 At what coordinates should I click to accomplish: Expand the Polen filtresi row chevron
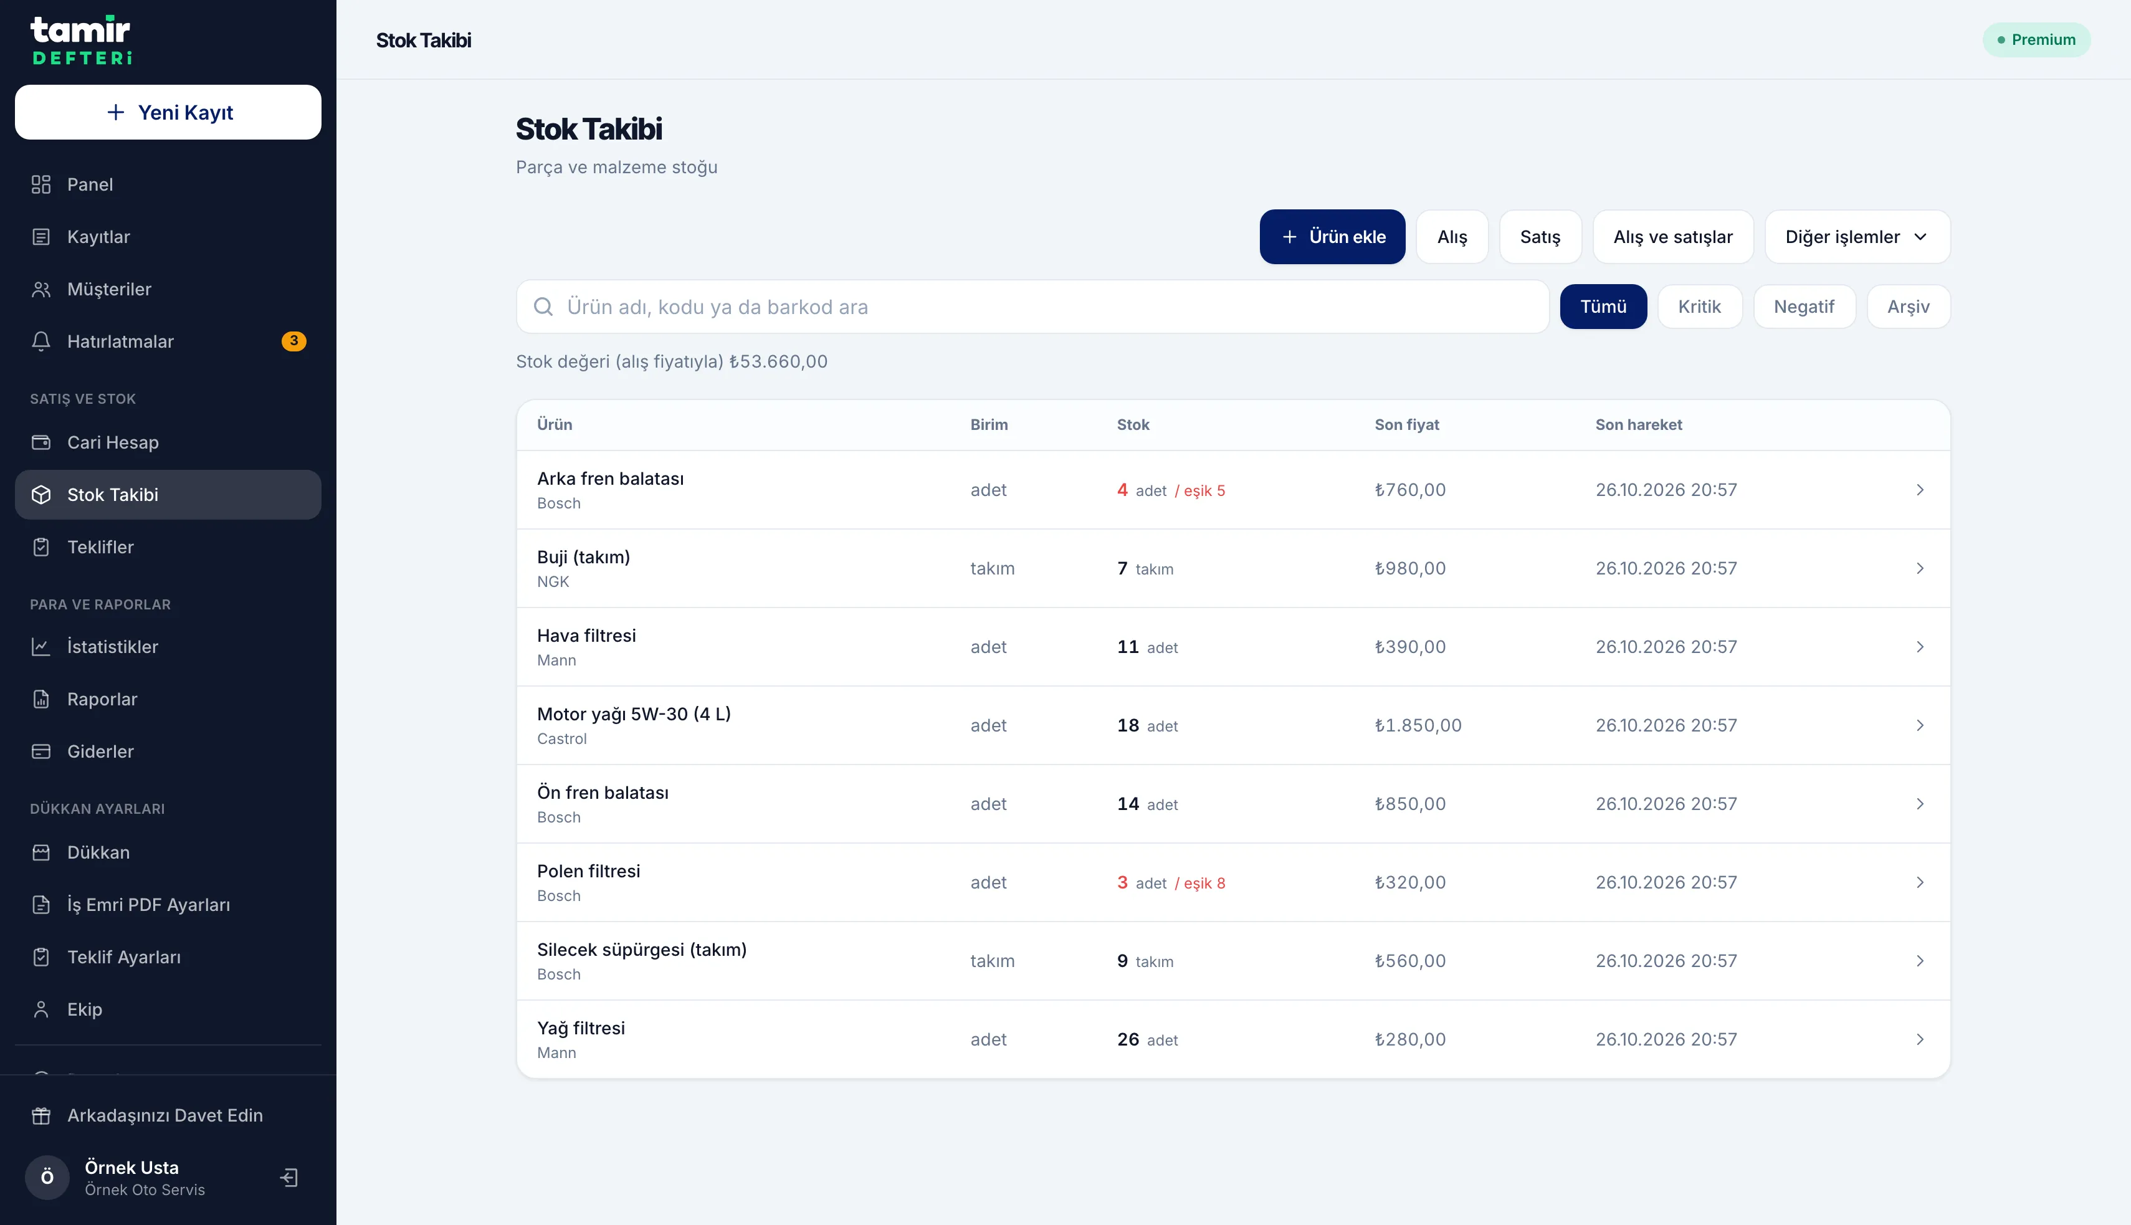coord(1920,882)
